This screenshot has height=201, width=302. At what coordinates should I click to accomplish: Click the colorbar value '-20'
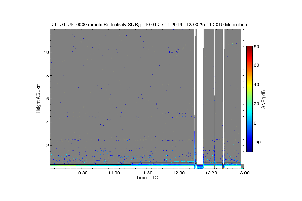coord(257,142)
